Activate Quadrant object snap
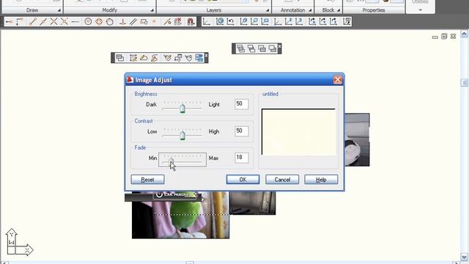469x264 pixels. pyautogui.click(x=99, y=21)
